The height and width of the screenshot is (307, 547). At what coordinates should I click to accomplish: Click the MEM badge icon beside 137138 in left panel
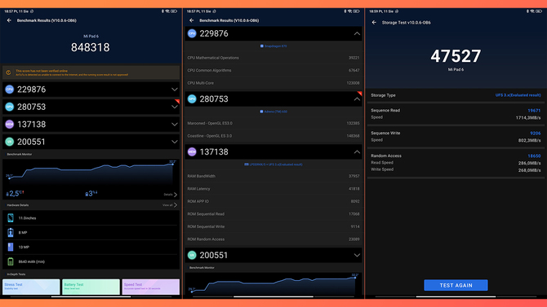point(10,125)
